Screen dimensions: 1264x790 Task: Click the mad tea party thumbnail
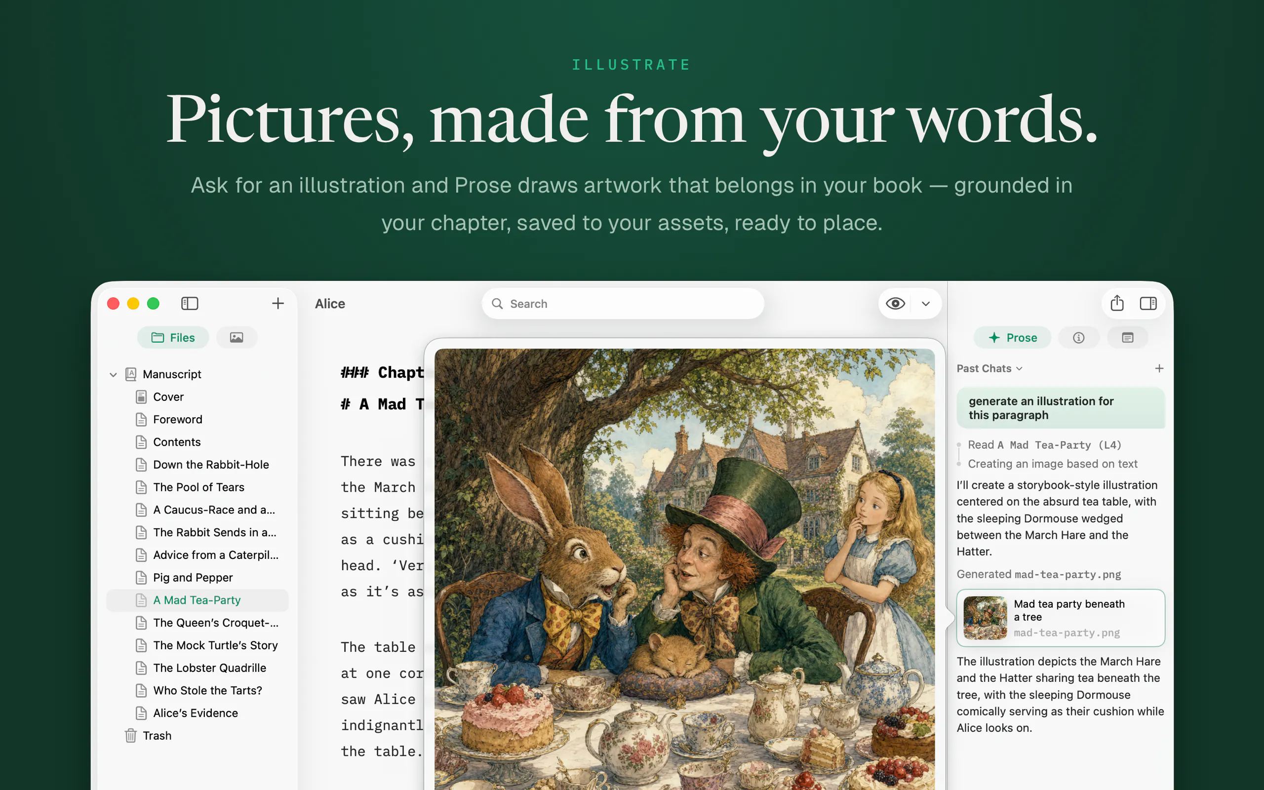(x=985, y=618)
